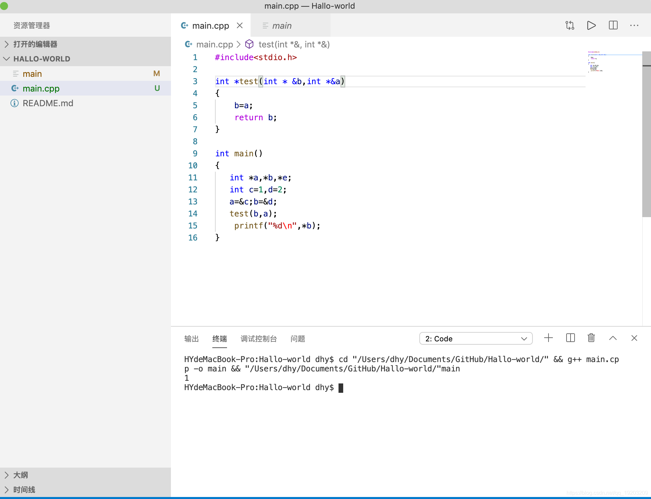Click the terminal output line showing 1
Image resolution: width=651 pixels, height=499 pixels.
point(187,378)
